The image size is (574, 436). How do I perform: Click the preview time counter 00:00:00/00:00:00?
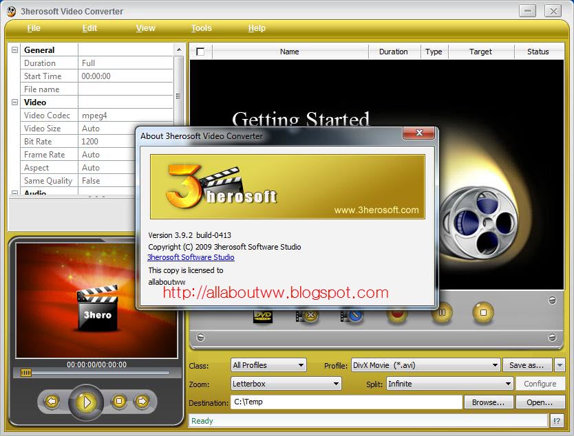[96, 364]
